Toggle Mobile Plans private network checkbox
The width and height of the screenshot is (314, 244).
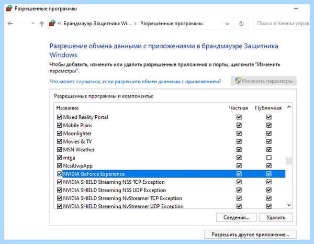pos(239,125)
